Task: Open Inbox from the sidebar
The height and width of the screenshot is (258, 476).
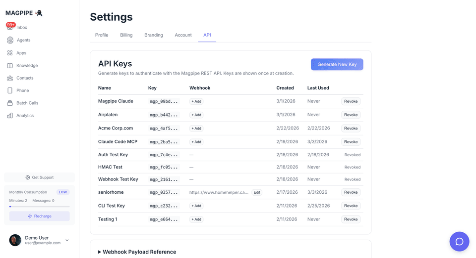Action: [21, 28]
